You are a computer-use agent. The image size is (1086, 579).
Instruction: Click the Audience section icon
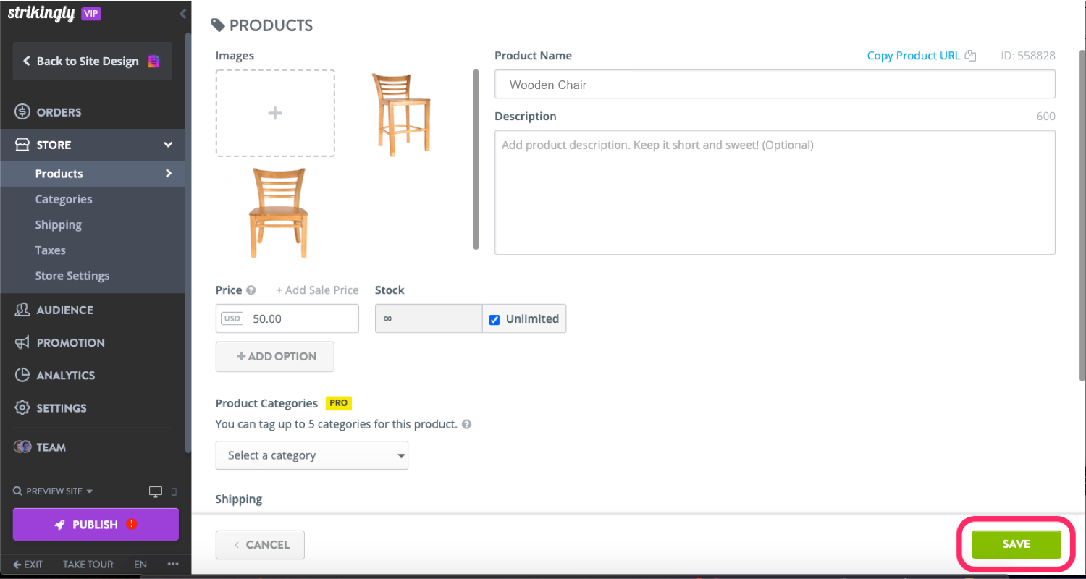coord(21,310)
